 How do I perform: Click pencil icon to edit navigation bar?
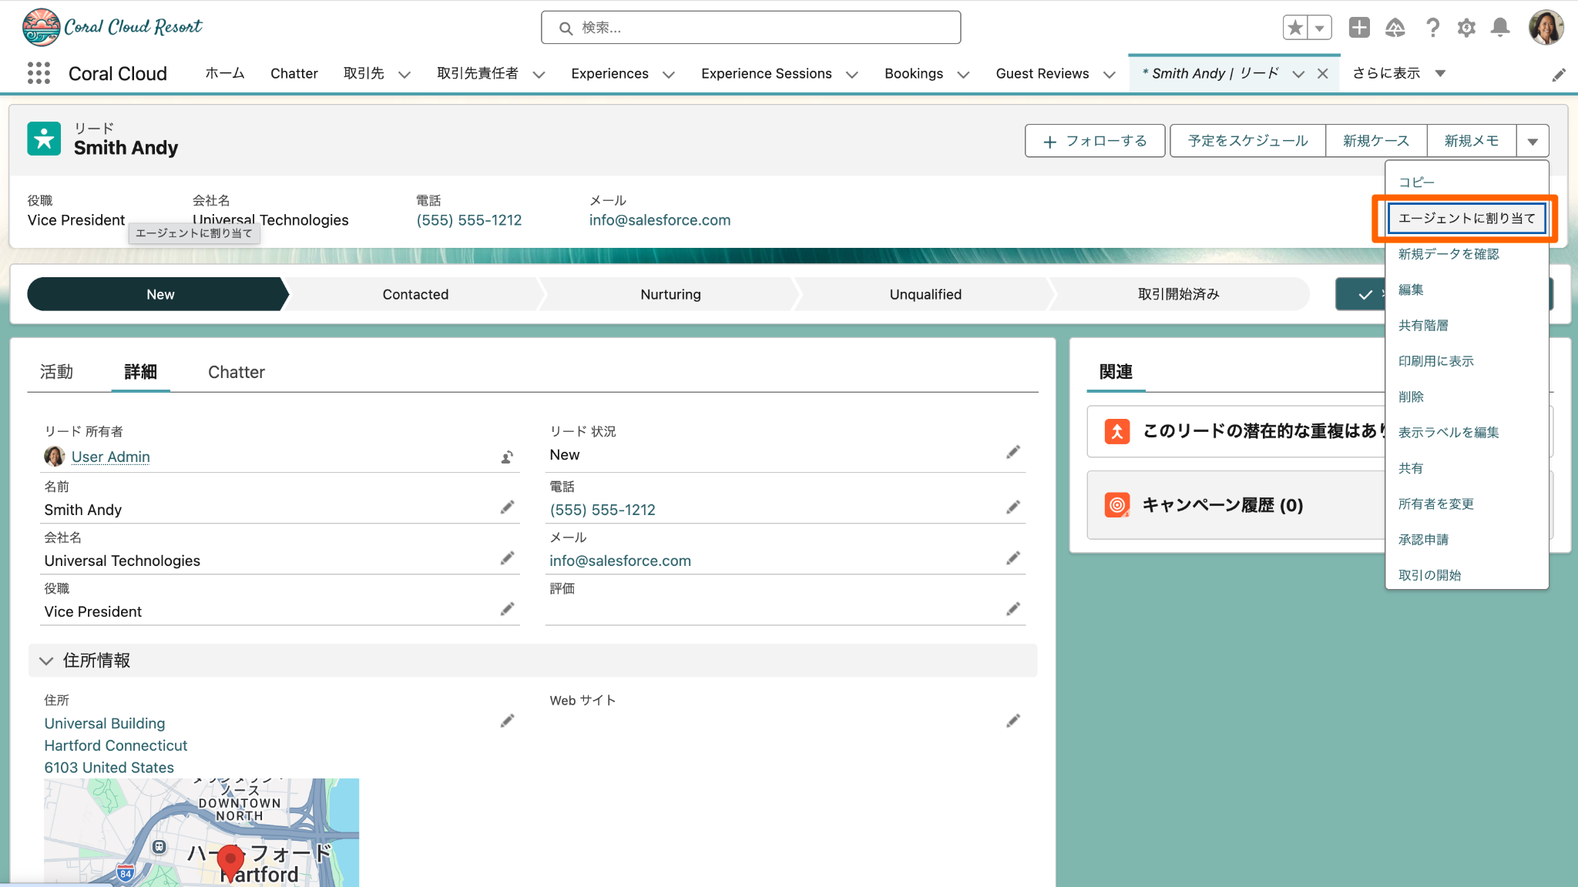[1558, 75]
